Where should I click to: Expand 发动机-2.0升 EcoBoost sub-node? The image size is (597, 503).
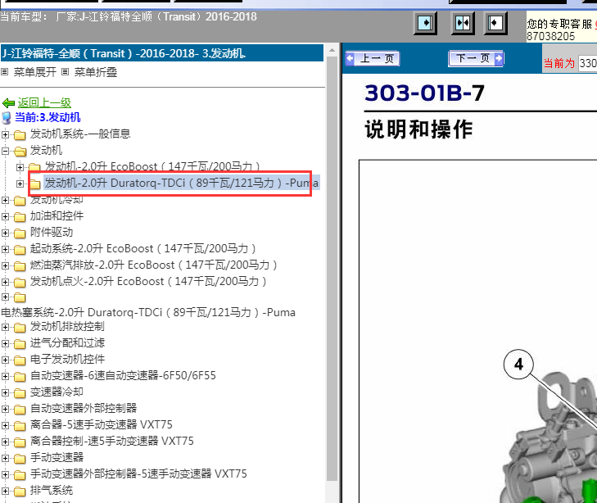[x=20, y=167]
